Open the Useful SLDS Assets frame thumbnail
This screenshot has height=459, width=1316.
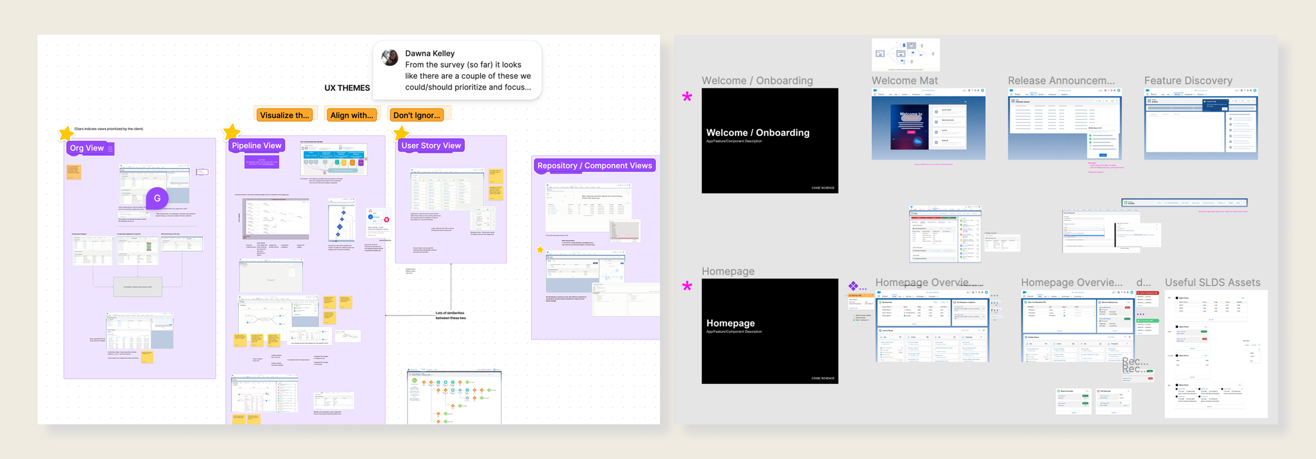(1216, 354)
